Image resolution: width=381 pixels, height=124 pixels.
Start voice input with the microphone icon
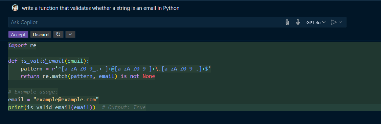click(x=298, y=22)
